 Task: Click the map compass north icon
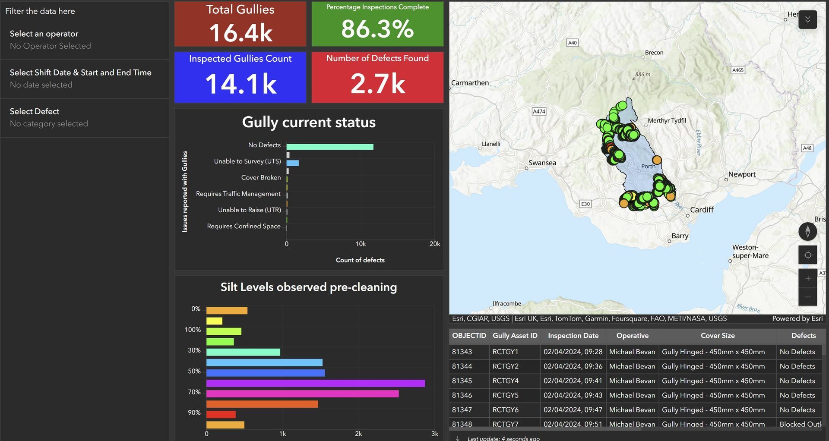(x=807, y=232)
